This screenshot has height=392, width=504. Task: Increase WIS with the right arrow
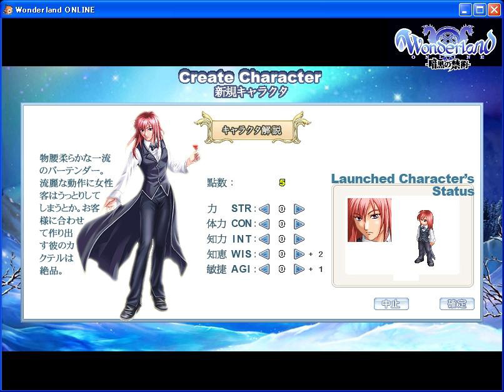pyautogui.click(x=299, y=254)
